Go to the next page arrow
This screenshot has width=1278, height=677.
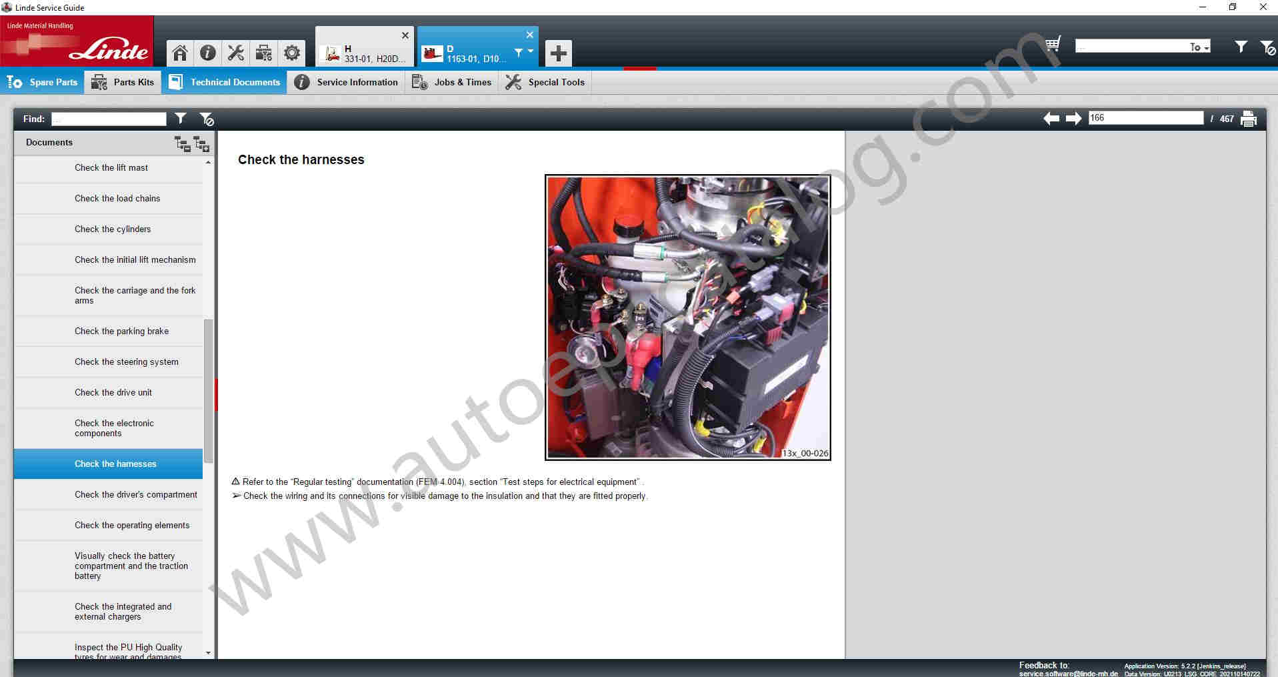[1073, 119]
